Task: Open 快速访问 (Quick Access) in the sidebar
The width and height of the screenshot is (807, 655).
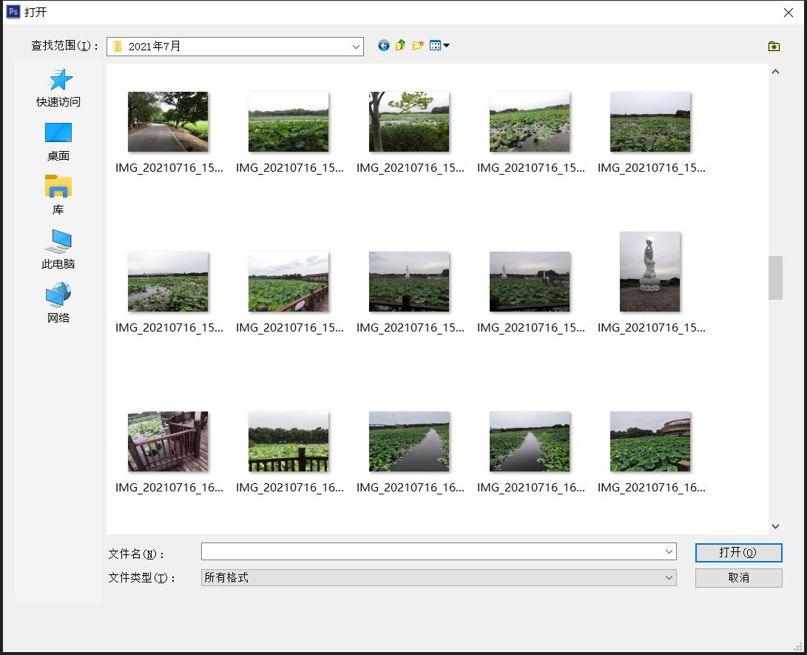Action: 58,87
